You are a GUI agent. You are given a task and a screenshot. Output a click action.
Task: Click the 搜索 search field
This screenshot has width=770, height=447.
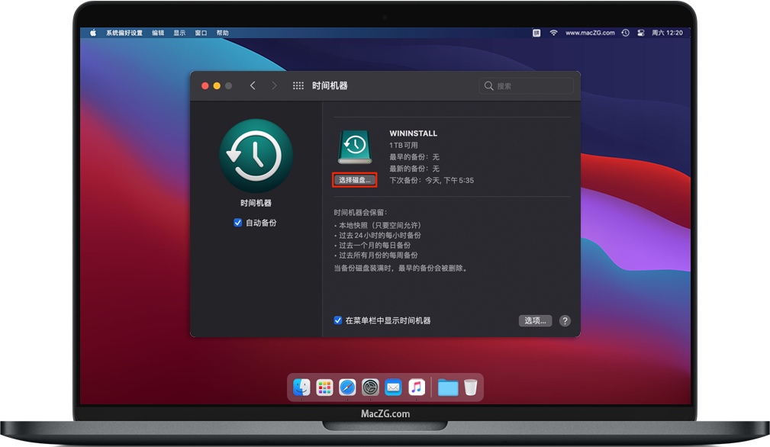(x=527, y=86)
